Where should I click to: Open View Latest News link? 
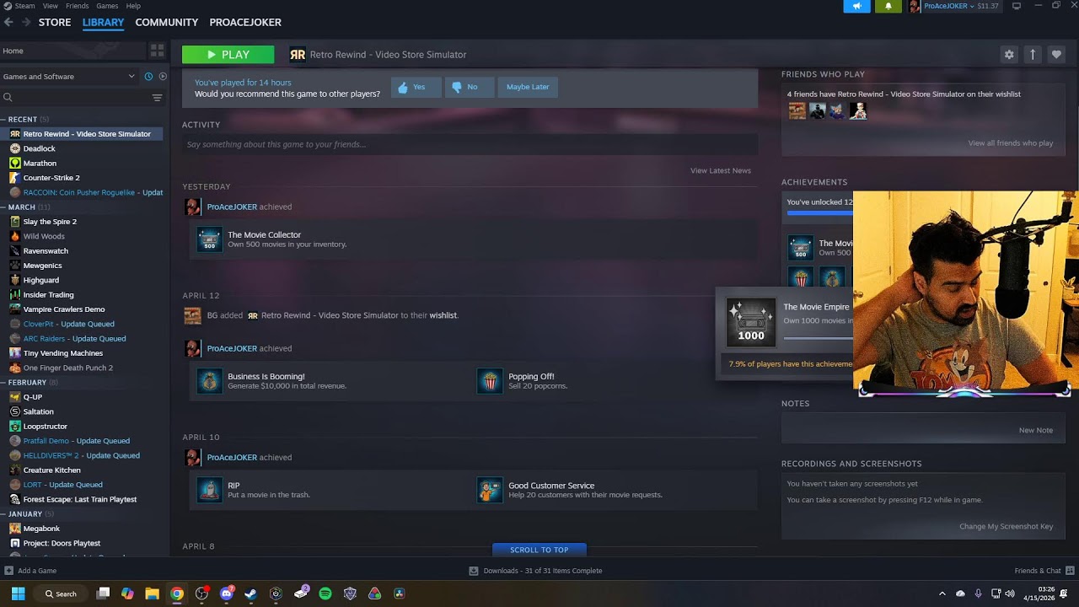pos(721,170)
